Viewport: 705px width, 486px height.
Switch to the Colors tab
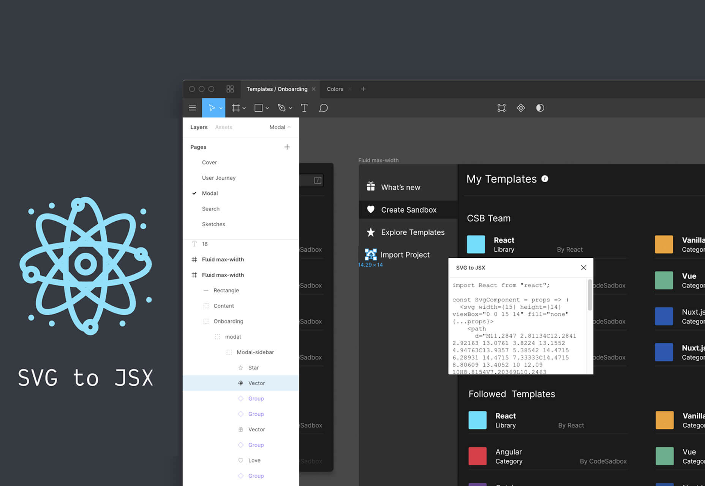(x=335, y=89)
